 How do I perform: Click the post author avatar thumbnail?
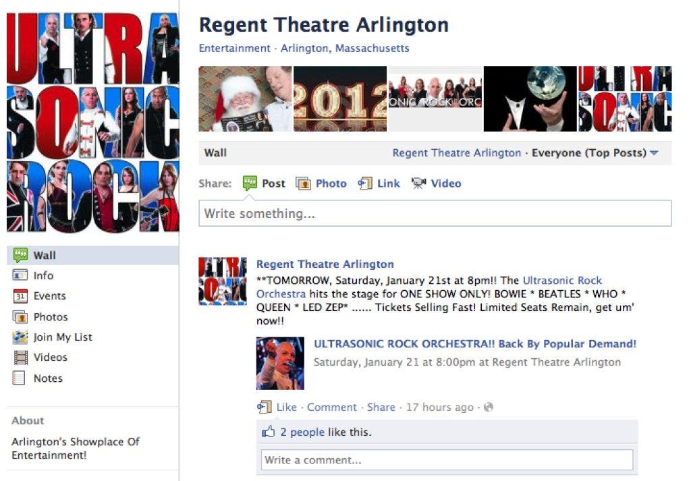coord(223,281)
